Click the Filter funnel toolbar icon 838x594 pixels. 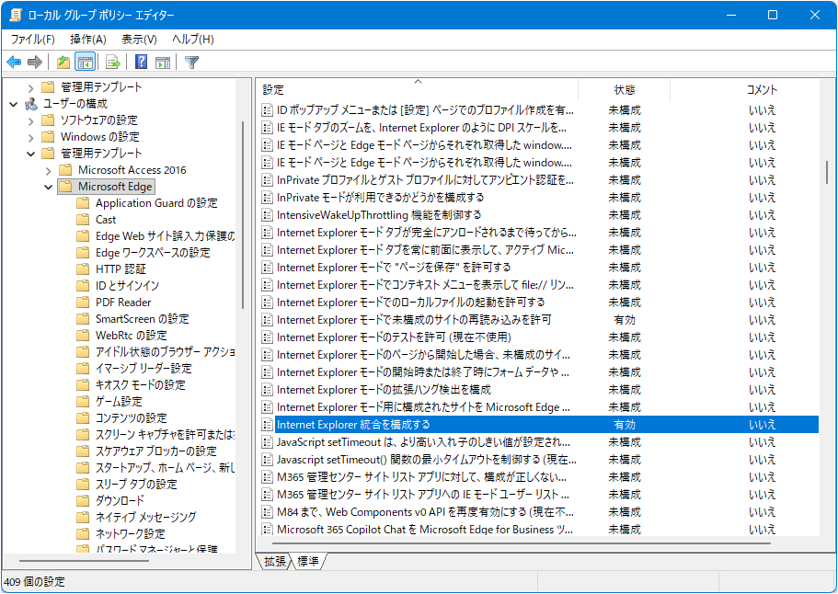pos(191,63)
